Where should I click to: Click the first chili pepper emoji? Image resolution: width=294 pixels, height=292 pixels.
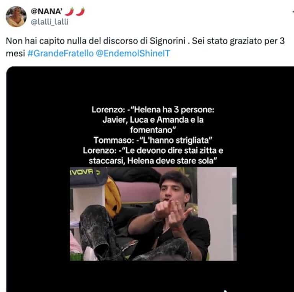coord(69,11)
